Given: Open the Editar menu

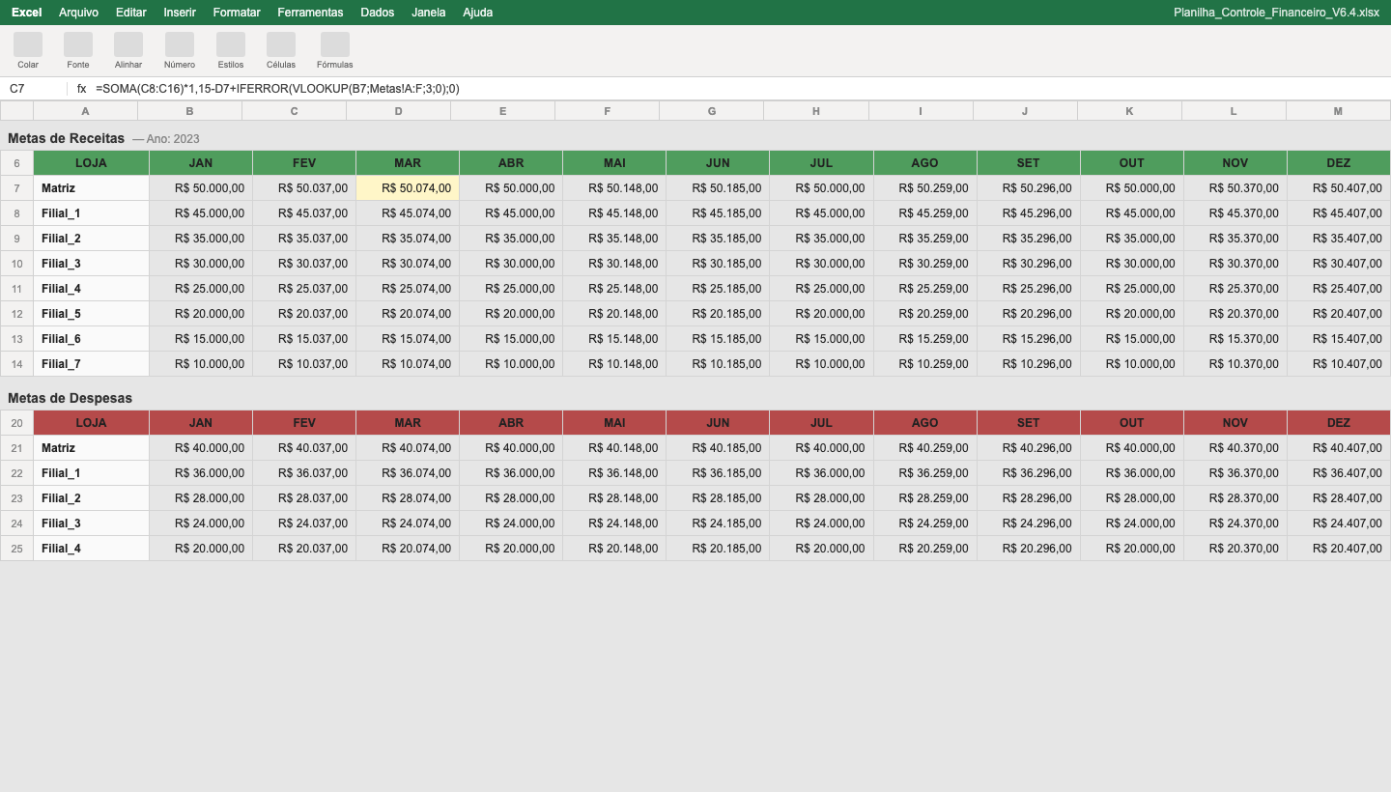Looking at the screenshot, I should click(131, 13).
